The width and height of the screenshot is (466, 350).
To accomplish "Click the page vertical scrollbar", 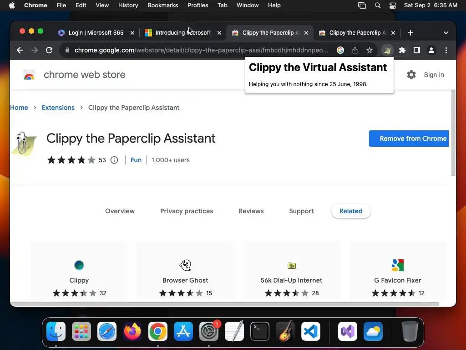I will pyautogui.click(x=453, y=133).
